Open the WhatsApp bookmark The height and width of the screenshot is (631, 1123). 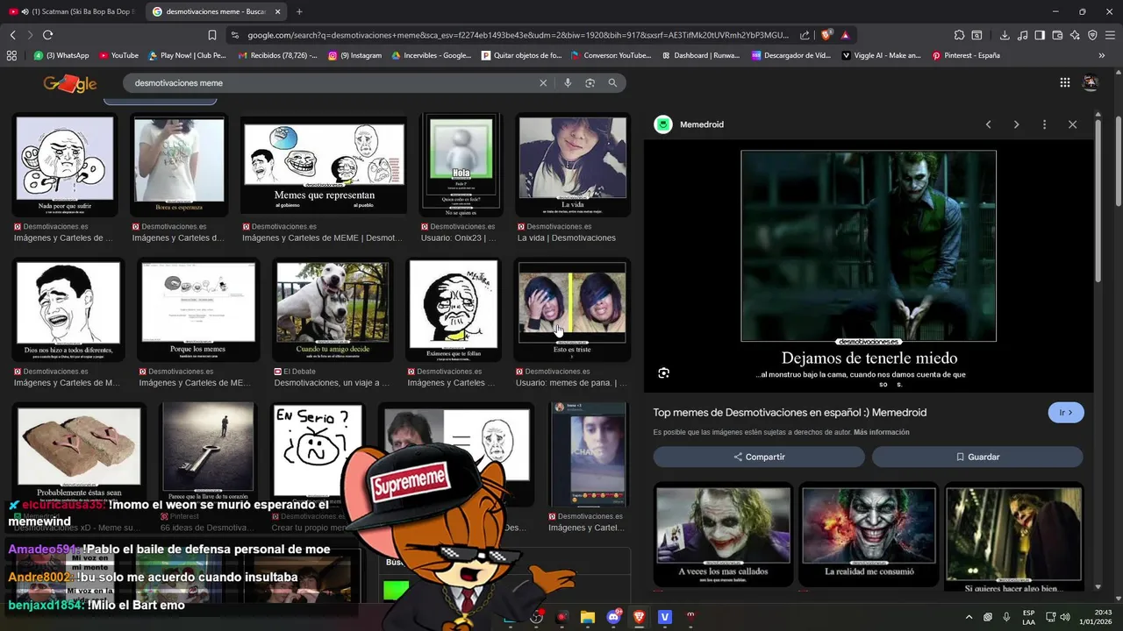tap(61, 55)
